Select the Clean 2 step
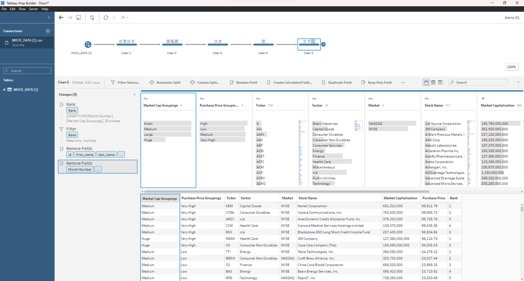The height and width of the screenshot is (281, 524). click(172, 44)
